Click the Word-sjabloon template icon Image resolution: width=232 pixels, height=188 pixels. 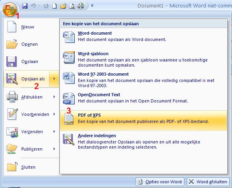click(x=69, y=58)
